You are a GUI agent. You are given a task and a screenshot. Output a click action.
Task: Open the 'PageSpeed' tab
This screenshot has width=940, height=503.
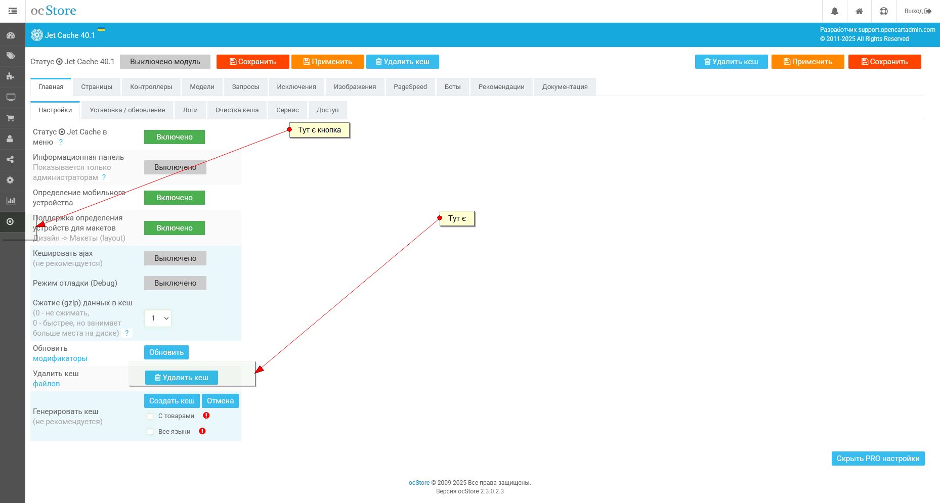click(x=410, y=87)
